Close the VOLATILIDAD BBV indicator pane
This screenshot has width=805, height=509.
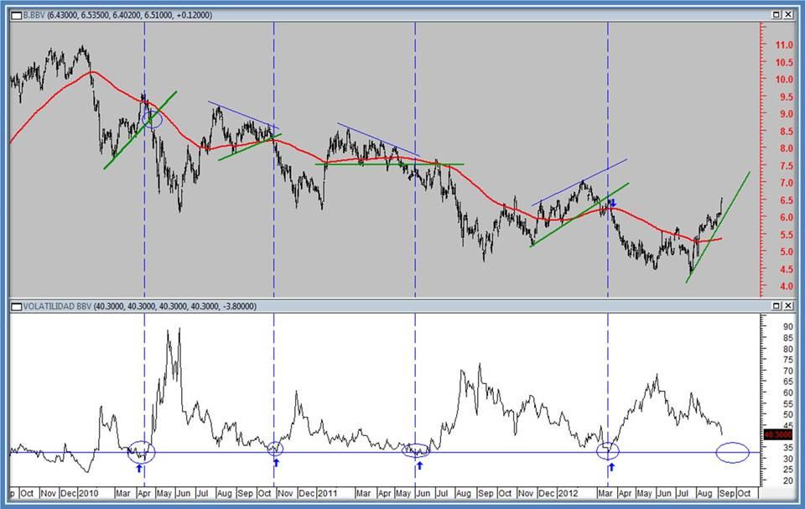(788, 305)
